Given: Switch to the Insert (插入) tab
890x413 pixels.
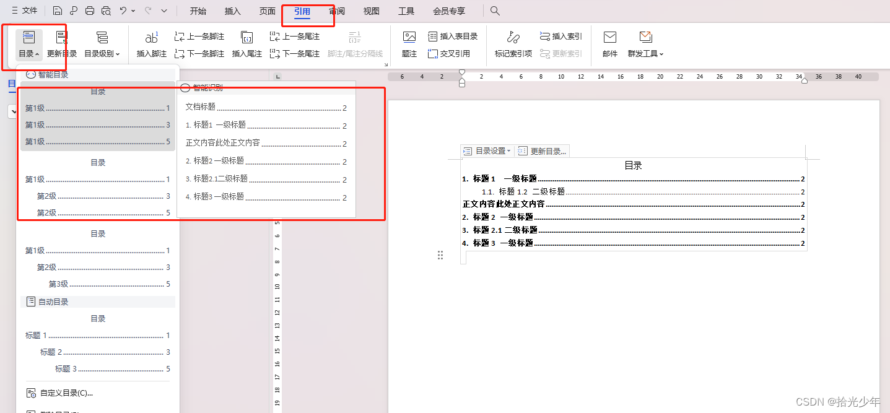Looking at the screenshot, I should [x=233, y=11].
